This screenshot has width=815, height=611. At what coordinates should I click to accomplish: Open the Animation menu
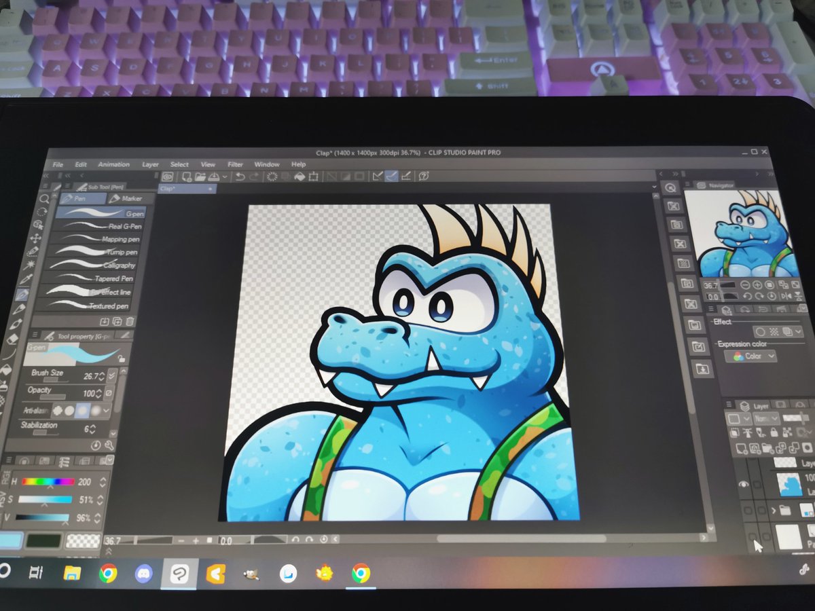click(x=113, y=164)
